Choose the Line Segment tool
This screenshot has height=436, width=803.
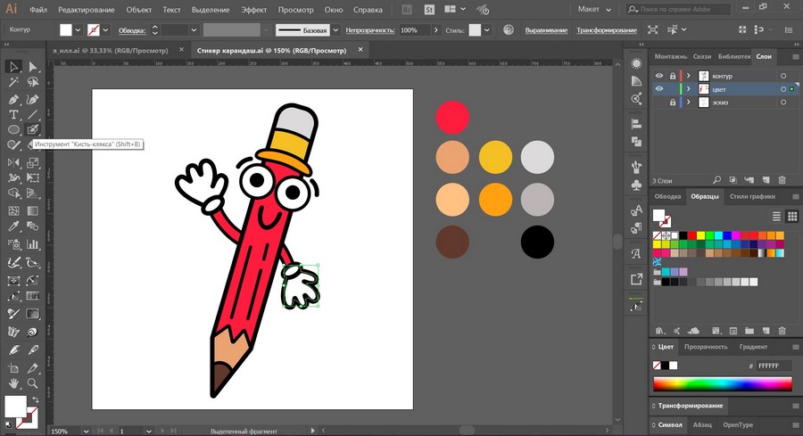point(33,115)
